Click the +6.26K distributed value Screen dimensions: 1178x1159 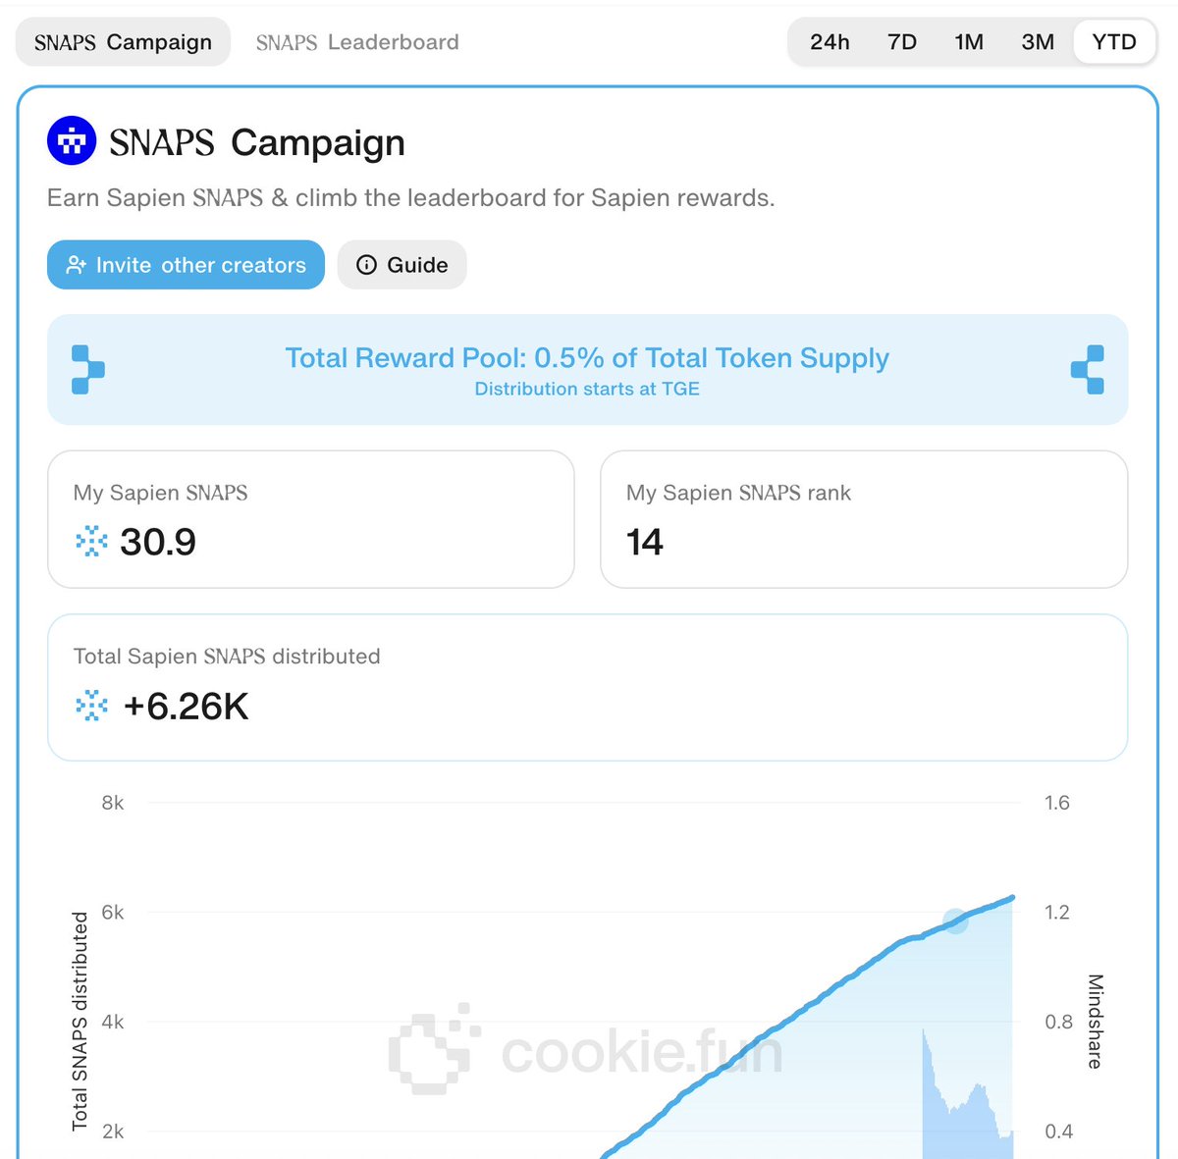[186, 707]
